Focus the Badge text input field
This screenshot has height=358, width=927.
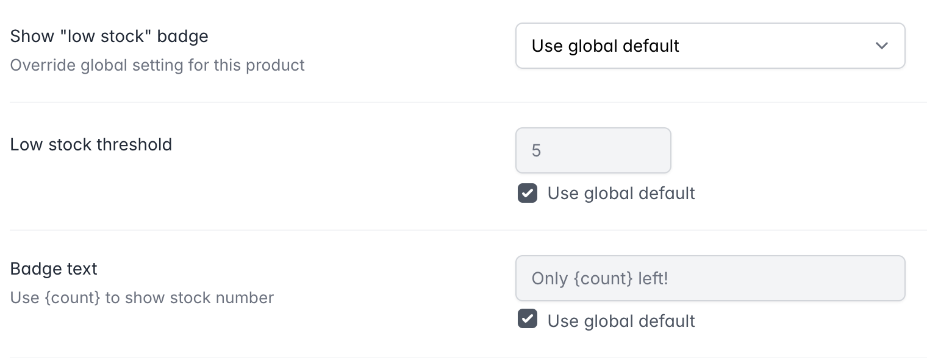[x=710, y=278]
